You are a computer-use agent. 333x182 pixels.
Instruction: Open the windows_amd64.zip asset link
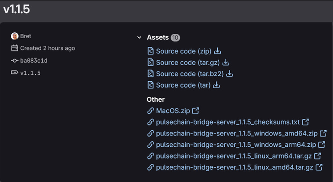tap(237, 134)
